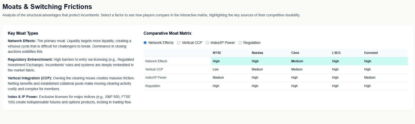Click Network Effects bold label in moat types

22,41
